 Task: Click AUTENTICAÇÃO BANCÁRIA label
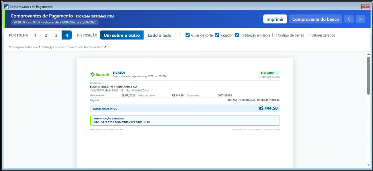(108, 119)
